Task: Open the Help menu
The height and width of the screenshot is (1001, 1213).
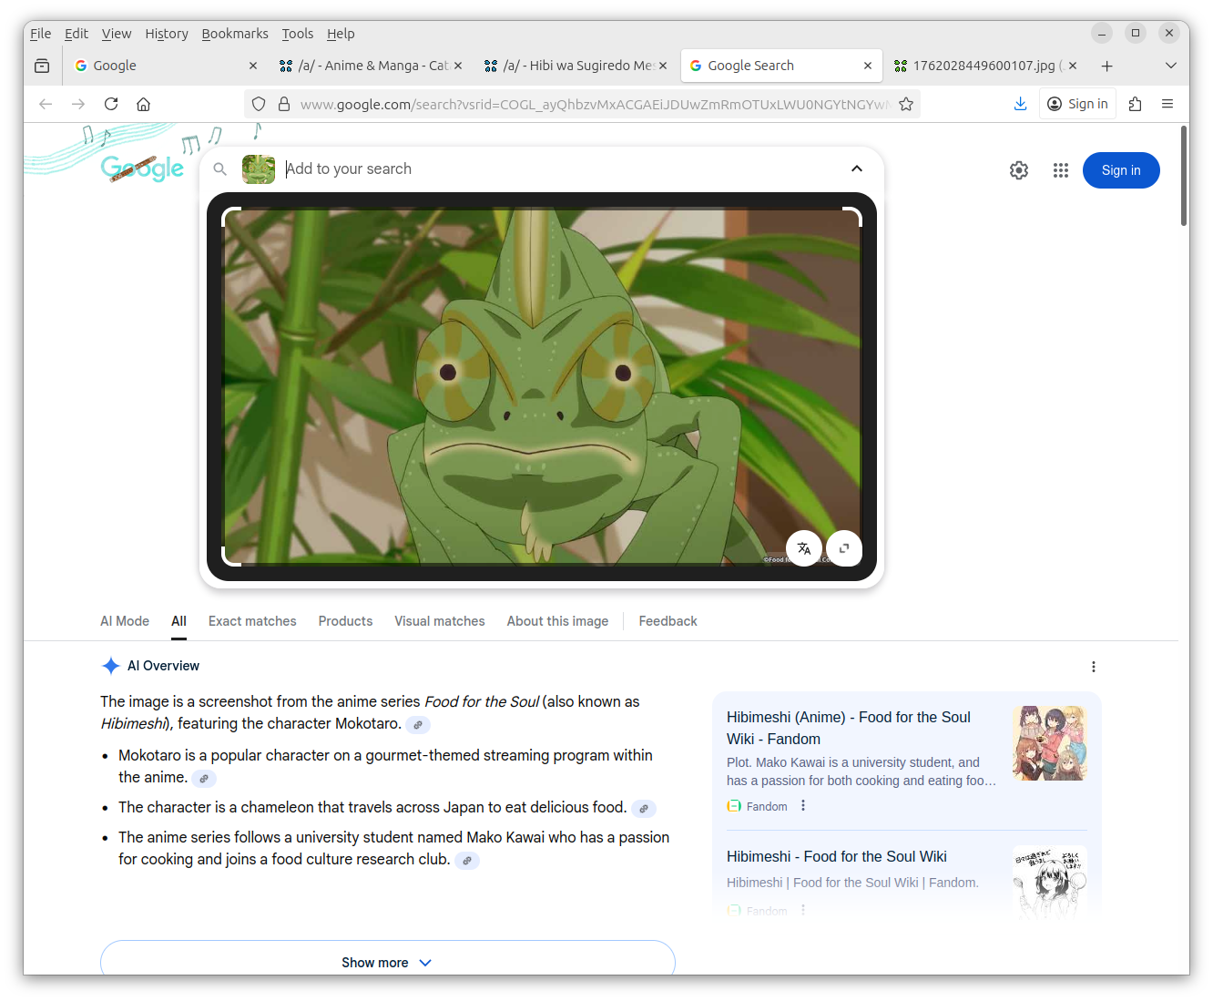Action: pos(341,34)
